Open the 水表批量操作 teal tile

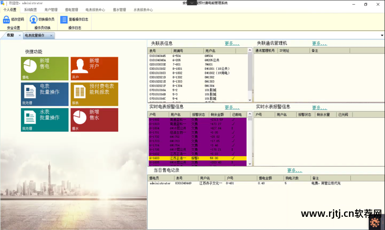click(x=45, y=120)
